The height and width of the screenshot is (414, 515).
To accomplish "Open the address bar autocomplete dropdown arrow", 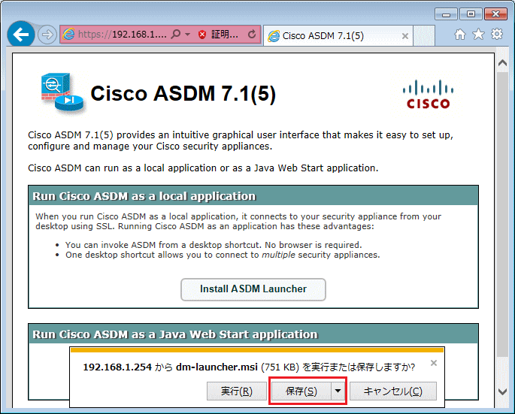I will (187, 34).
